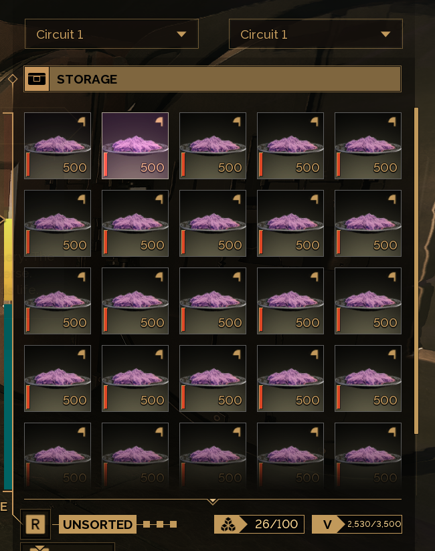Click the V volume key icon
The height and width of the screenshot is (551, 435).
pyautogui.click(x=327, y=524)
